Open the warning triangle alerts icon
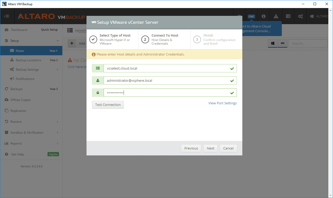 coord(276,16)
